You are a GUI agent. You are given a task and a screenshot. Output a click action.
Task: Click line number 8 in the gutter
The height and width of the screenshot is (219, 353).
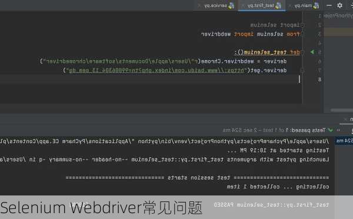click(x=319, y=79)
